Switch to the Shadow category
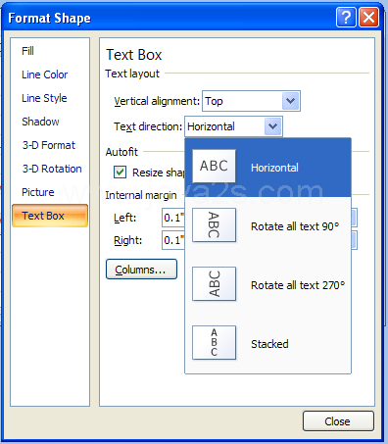The width and height of the screenshot is (388, 444). tap(40, 122)
